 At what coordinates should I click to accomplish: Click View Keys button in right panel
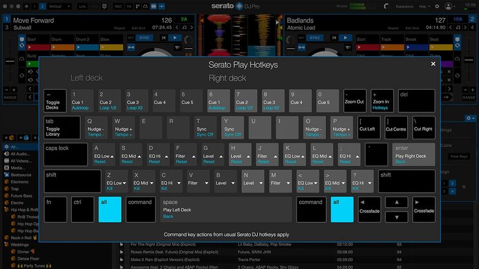(459, 157)
